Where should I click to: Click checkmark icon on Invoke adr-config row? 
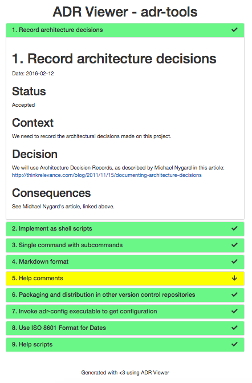pos(234,311)
